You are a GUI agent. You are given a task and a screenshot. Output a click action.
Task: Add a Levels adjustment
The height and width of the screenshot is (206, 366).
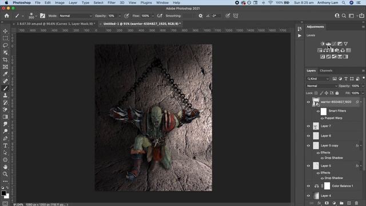(328, 43)
